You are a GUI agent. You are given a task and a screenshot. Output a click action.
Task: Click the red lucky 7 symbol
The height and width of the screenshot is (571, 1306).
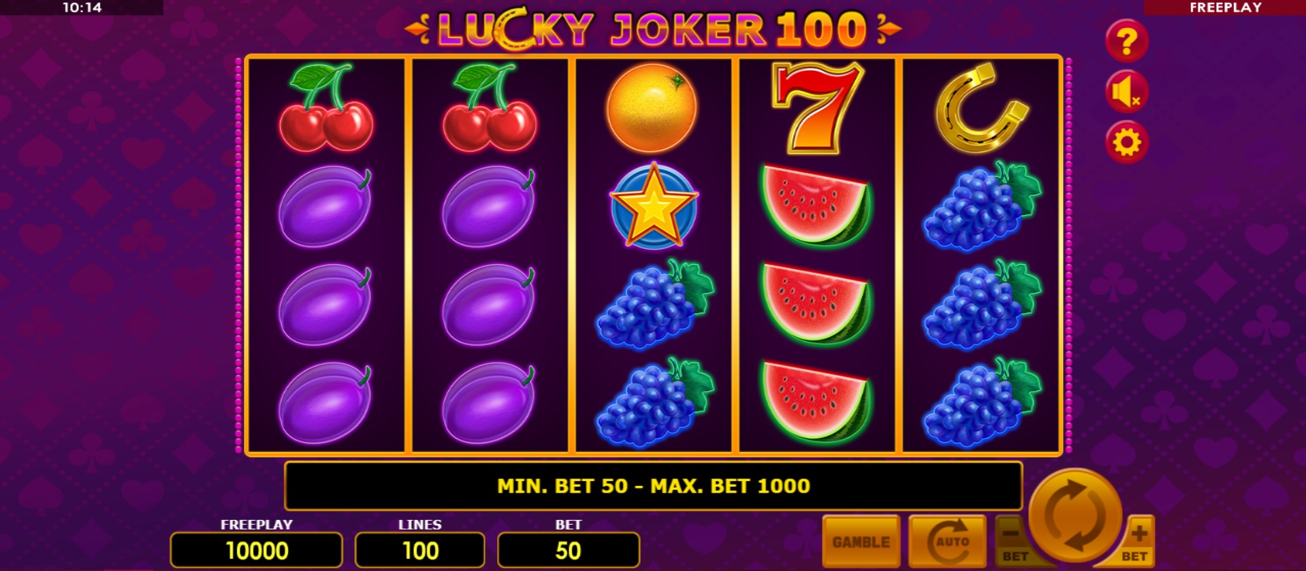click(x=817, y=108)
